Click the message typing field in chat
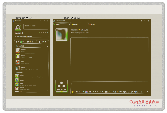This screenshot has width=167, height=113. tap(109, 84)
